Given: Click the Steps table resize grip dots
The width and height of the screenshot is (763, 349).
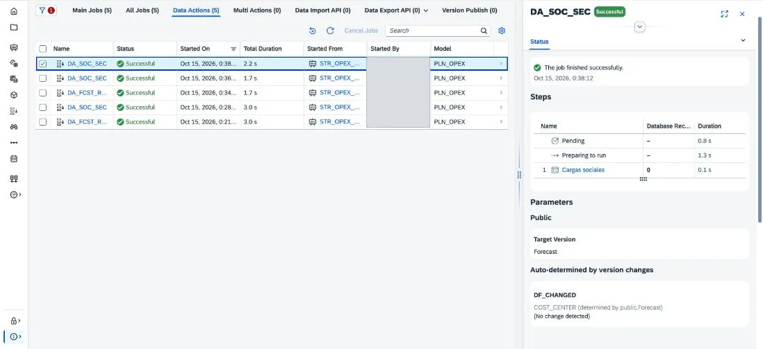Looking at the screenshot, I should click(643, 179).
